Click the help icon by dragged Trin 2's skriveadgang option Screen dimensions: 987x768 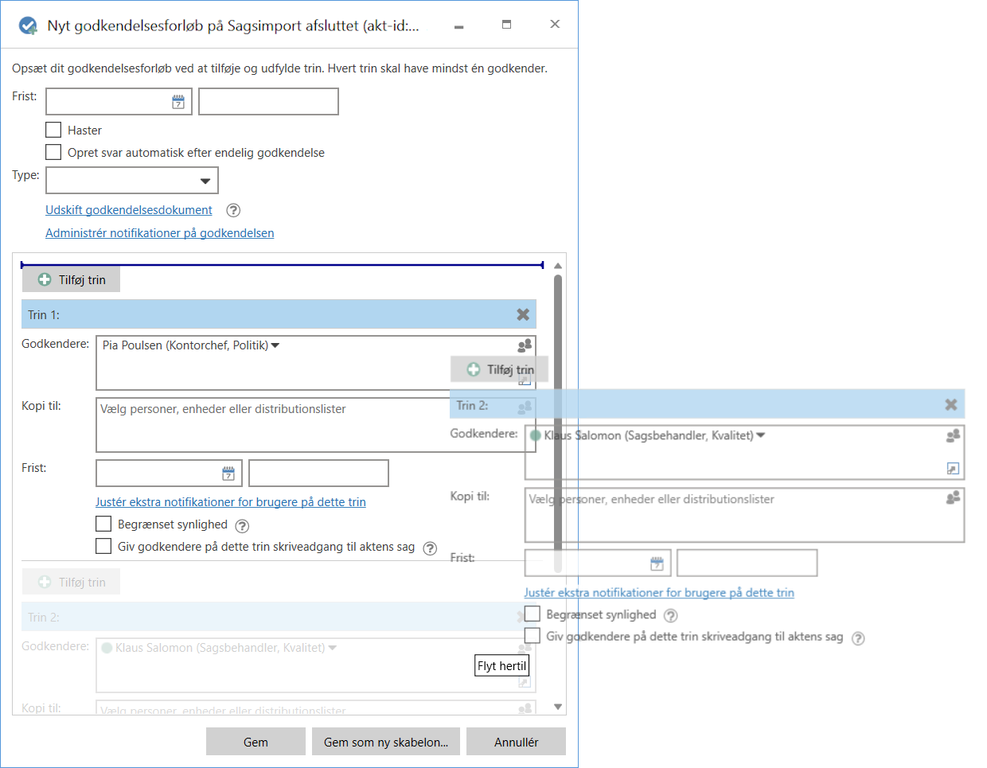point(858,637)
